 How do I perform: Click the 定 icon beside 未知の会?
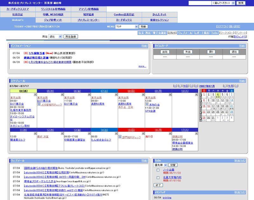click(x=147, y=104)
